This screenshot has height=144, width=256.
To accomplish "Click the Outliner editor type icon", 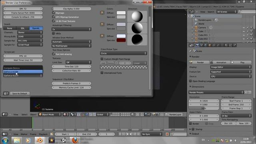I will coord(191,12).
